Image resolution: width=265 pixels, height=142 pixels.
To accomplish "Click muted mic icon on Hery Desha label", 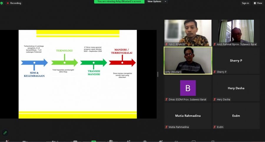I will pyautogui.click(x=214, y=99).
